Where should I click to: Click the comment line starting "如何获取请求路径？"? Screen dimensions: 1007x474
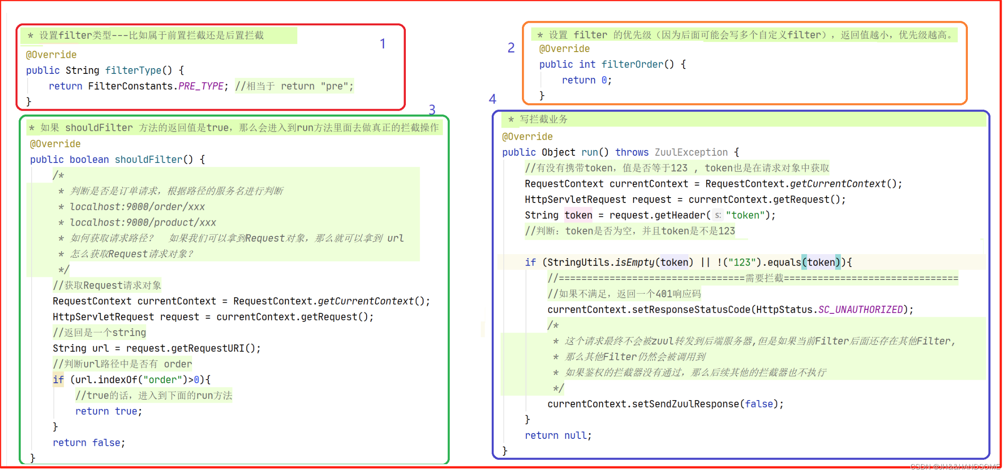(x=237, y=238)
